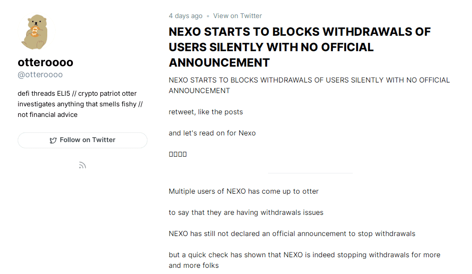Screen dimensions: 472x274
Task: Select the otteroooo display name
Action: coord(45,62)
